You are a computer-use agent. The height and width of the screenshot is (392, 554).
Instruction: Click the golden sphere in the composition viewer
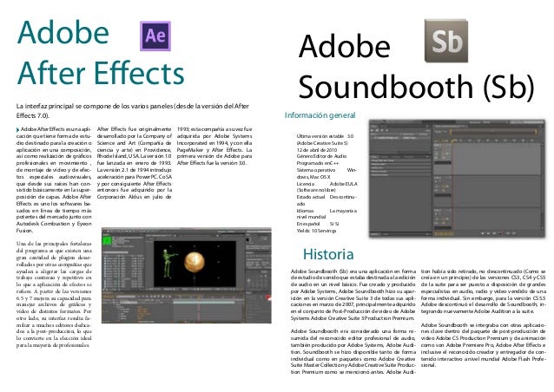coord(195,262)
